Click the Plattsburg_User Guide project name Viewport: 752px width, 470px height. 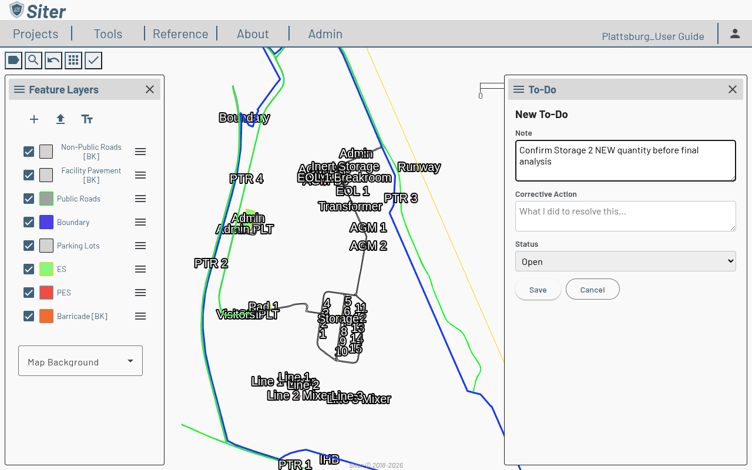(653, 36)
